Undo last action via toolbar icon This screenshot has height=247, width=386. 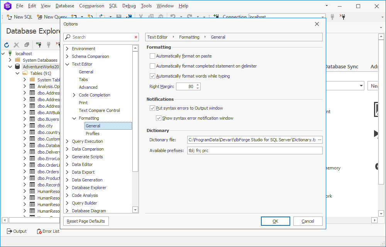[x=174, y=16]
